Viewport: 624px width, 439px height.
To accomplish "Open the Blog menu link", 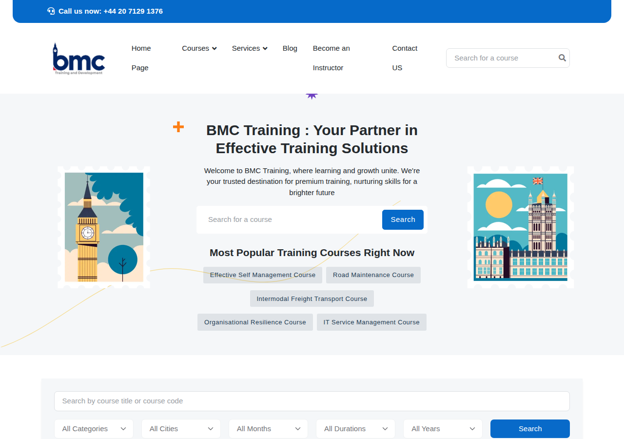I will [290, 48].
